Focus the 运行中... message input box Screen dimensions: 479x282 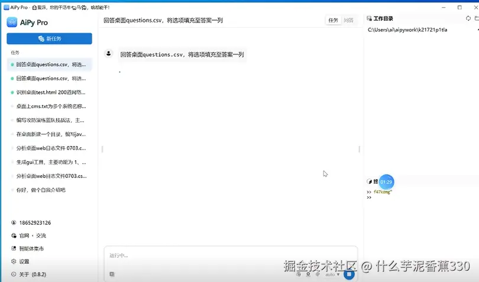(x=231, y=256)
